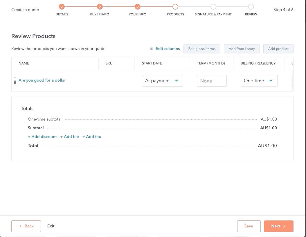Jump to Signature & Payment step circle
Screen dimensions: 306x237
pyautogui.click(x=213, y=7)
